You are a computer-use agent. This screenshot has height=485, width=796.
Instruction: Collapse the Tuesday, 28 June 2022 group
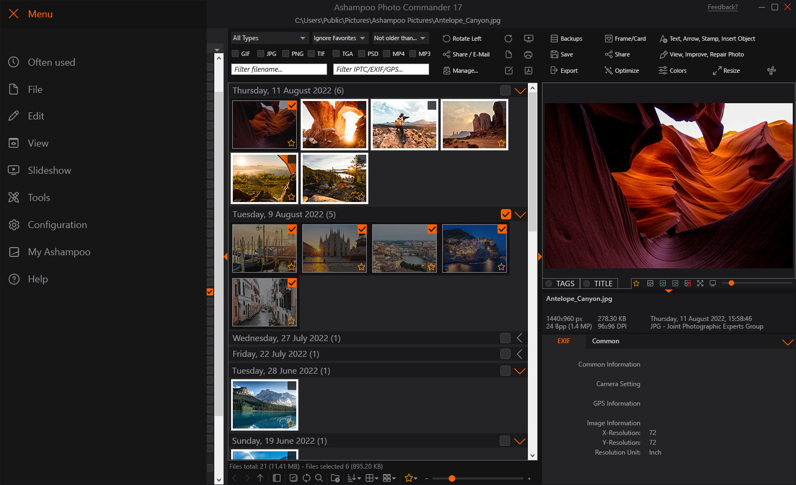click(520, 370)
